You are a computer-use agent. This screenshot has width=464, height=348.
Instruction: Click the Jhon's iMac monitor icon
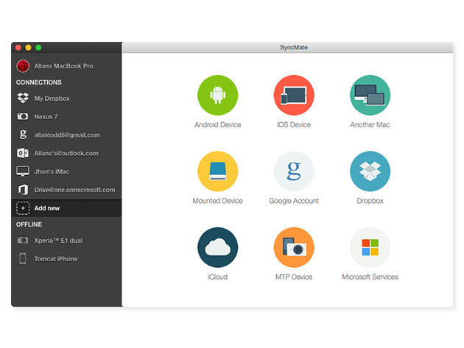click(x=23, y=171)
